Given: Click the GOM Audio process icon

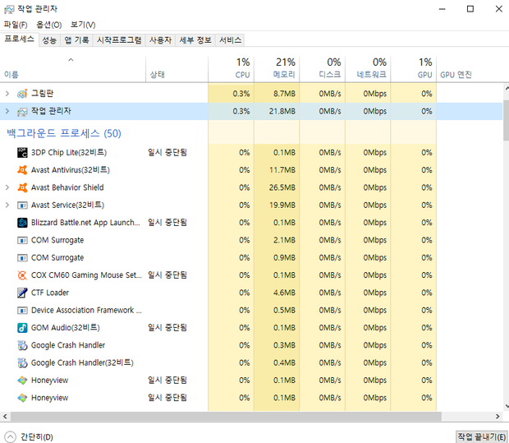Looking at the screenshot, I should pos(22,328).
